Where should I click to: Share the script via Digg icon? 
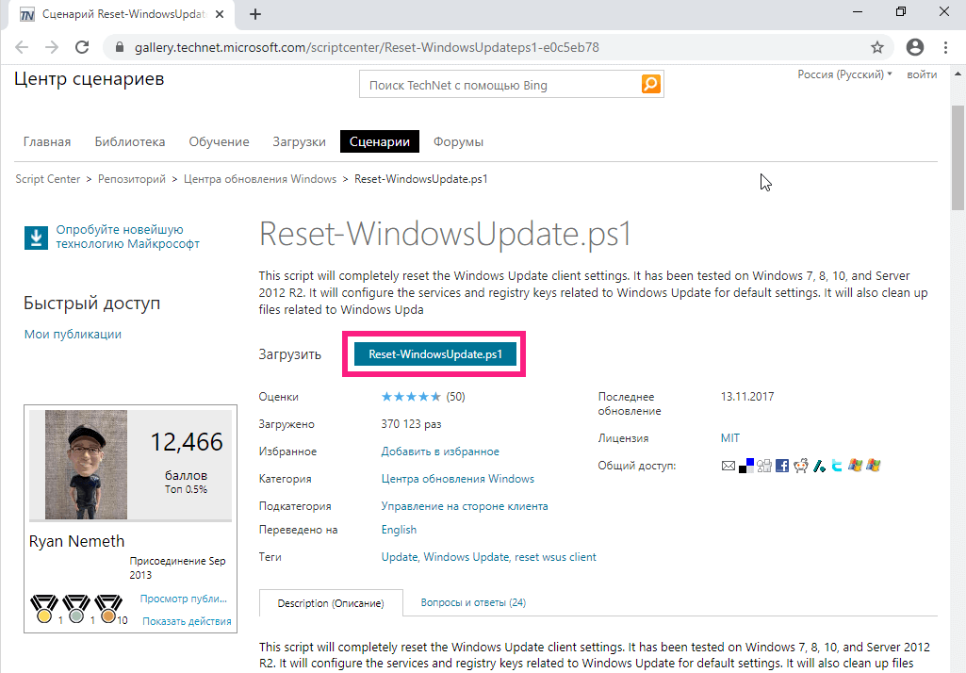pyautogui.click(x=764, y=466)
